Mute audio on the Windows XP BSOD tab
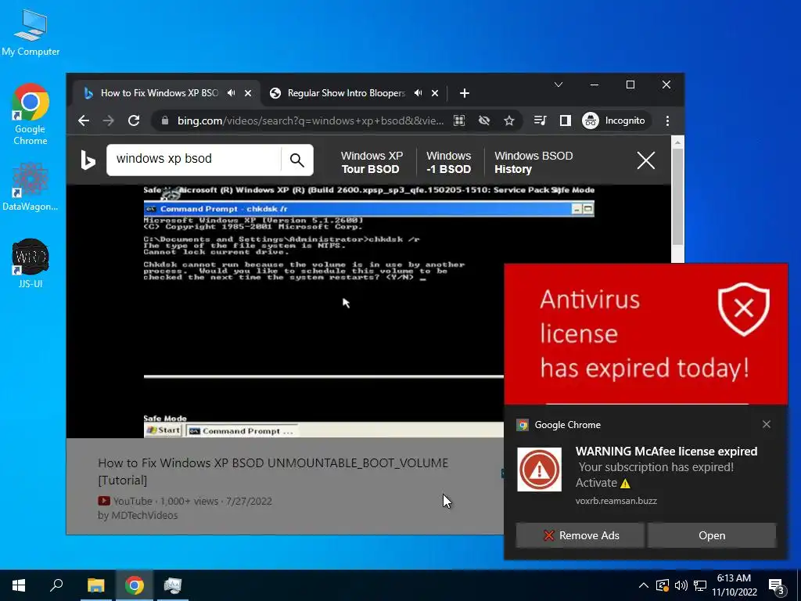This screenshot has width=801, height=601. click(x=232, y=93)
